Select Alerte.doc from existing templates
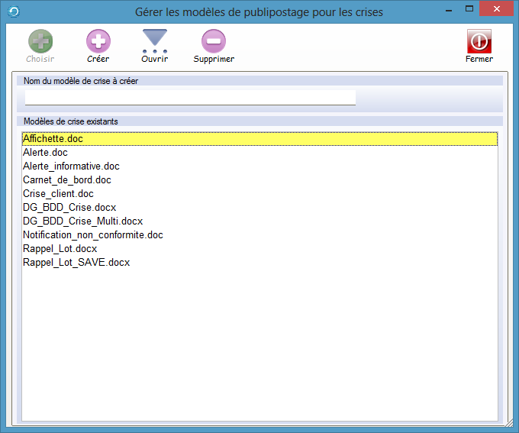The width and height of the screenshot is (519, 433). [x=45, y=153]
